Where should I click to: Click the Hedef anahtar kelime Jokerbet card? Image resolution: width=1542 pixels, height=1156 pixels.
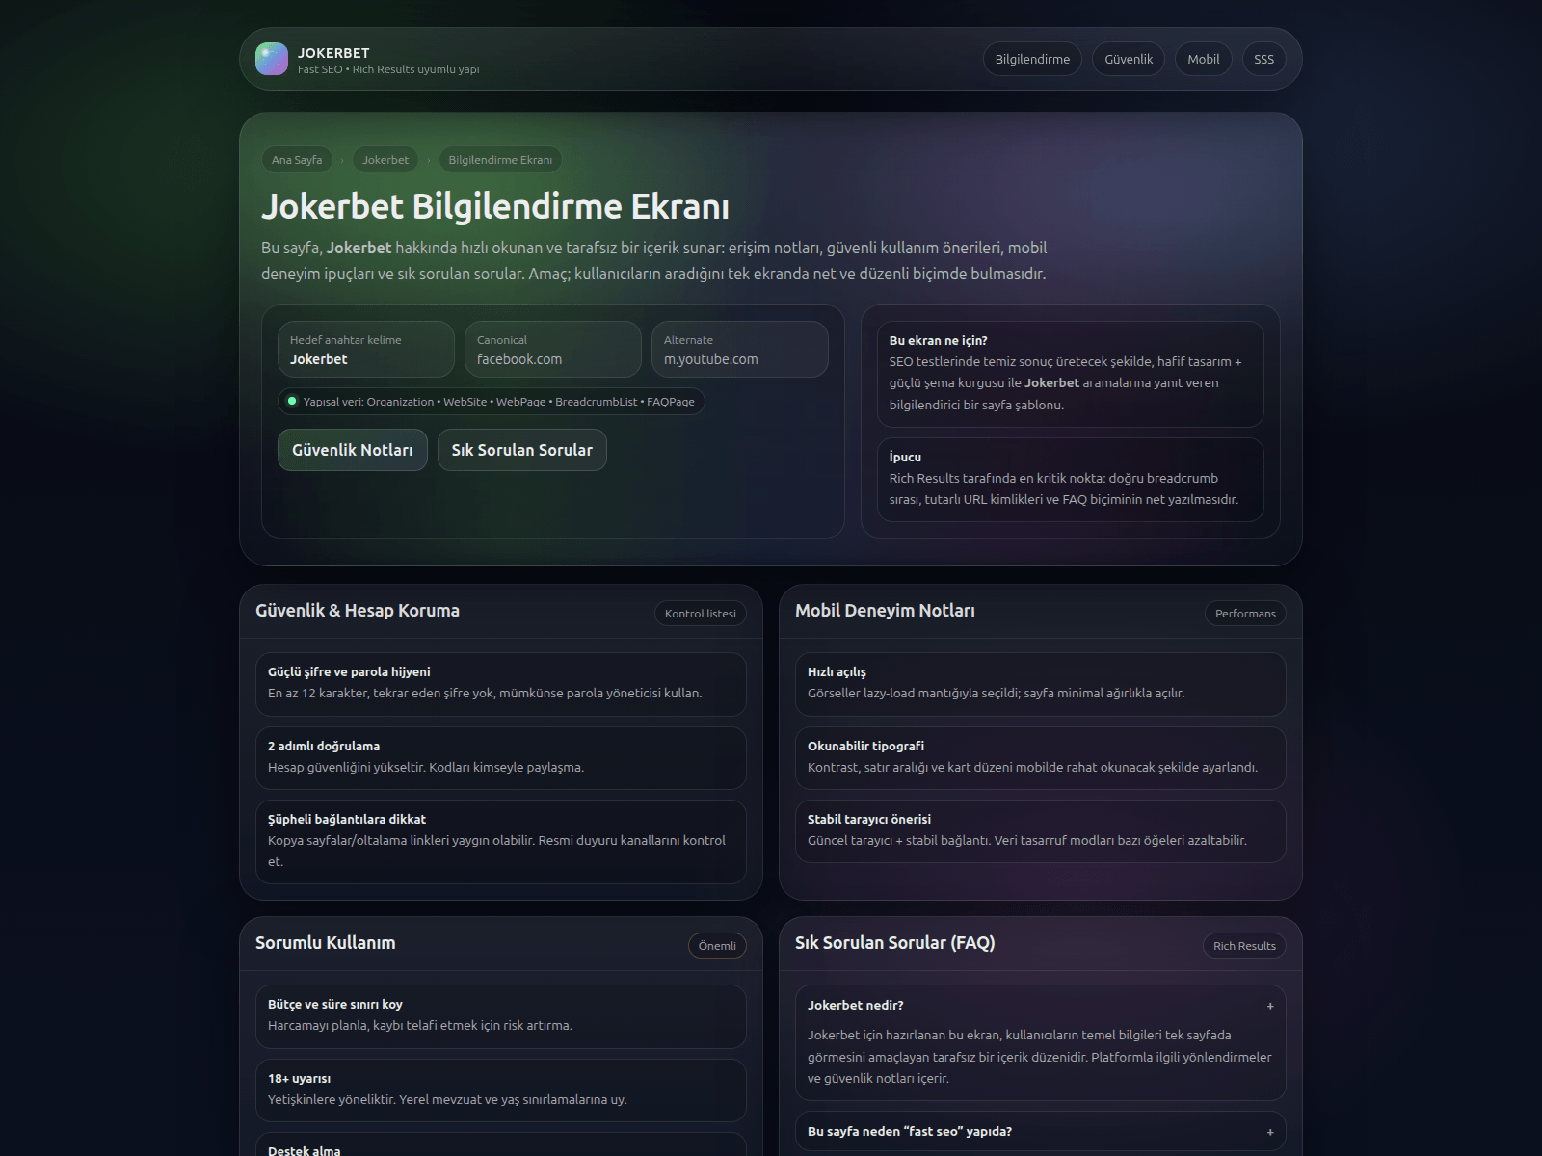click(x=366, y=350)
